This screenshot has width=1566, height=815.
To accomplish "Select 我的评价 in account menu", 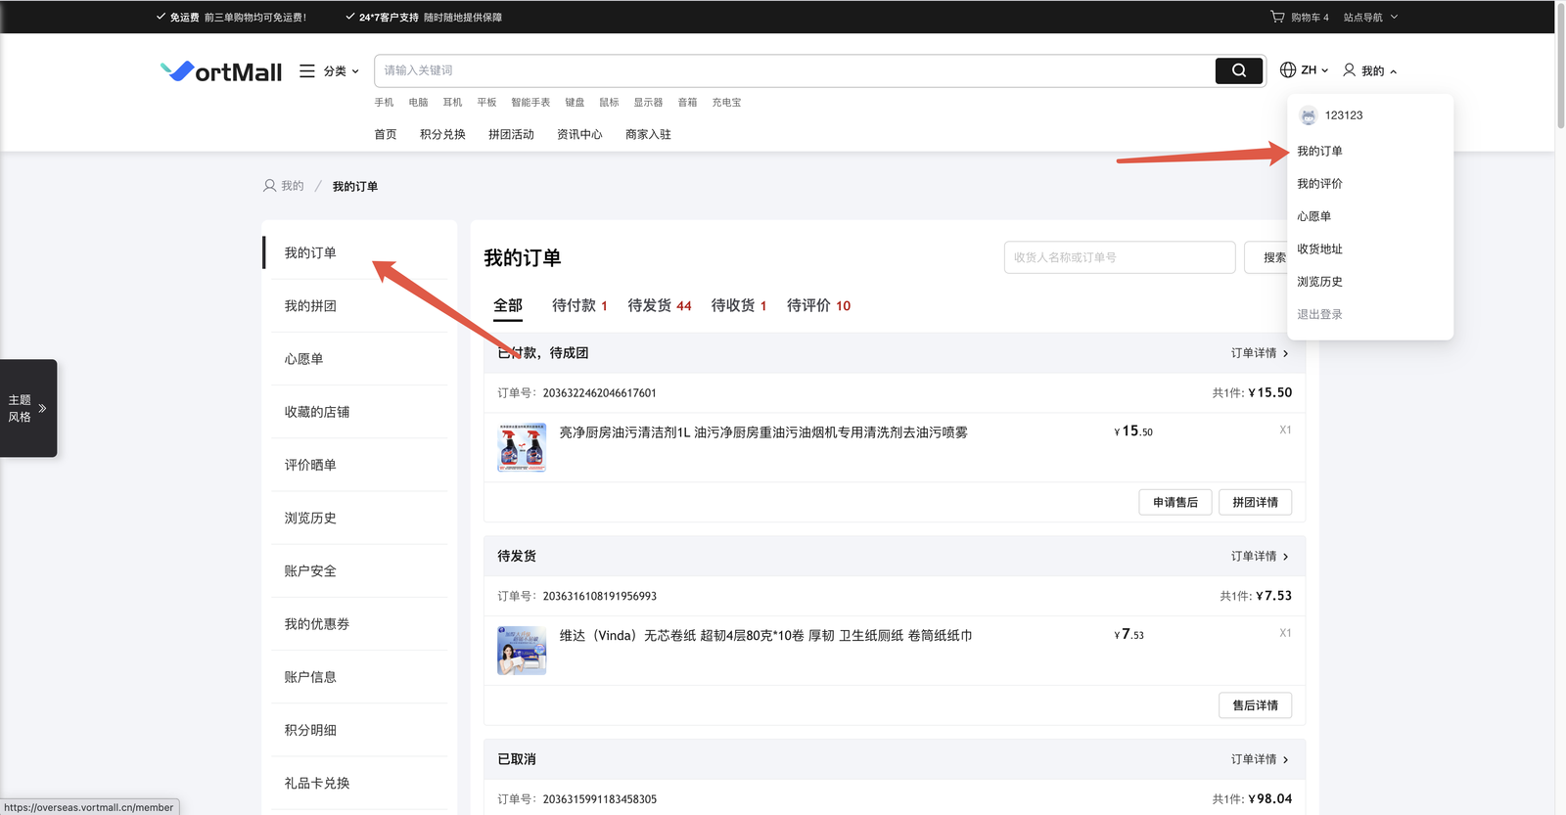I will [x=1319, y=184].
